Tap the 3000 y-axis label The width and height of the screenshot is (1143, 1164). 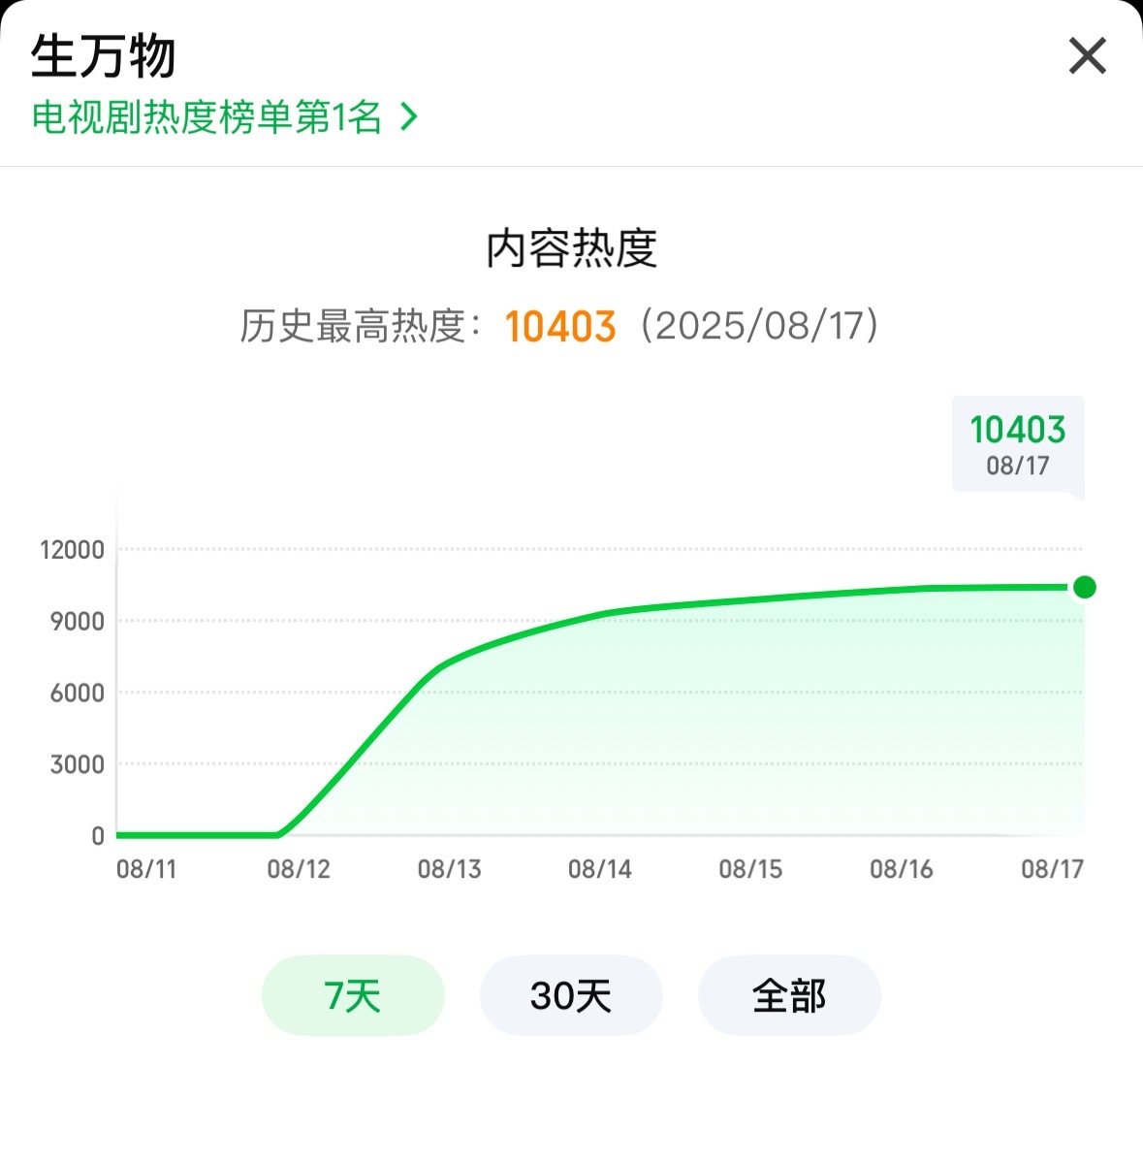(78, 765)
